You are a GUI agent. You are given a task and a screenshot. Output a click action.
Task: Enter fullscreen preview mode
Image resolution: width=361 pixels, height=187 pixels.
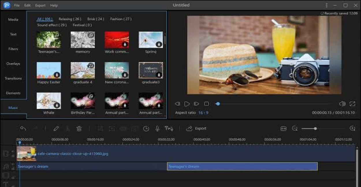[352, 104]
